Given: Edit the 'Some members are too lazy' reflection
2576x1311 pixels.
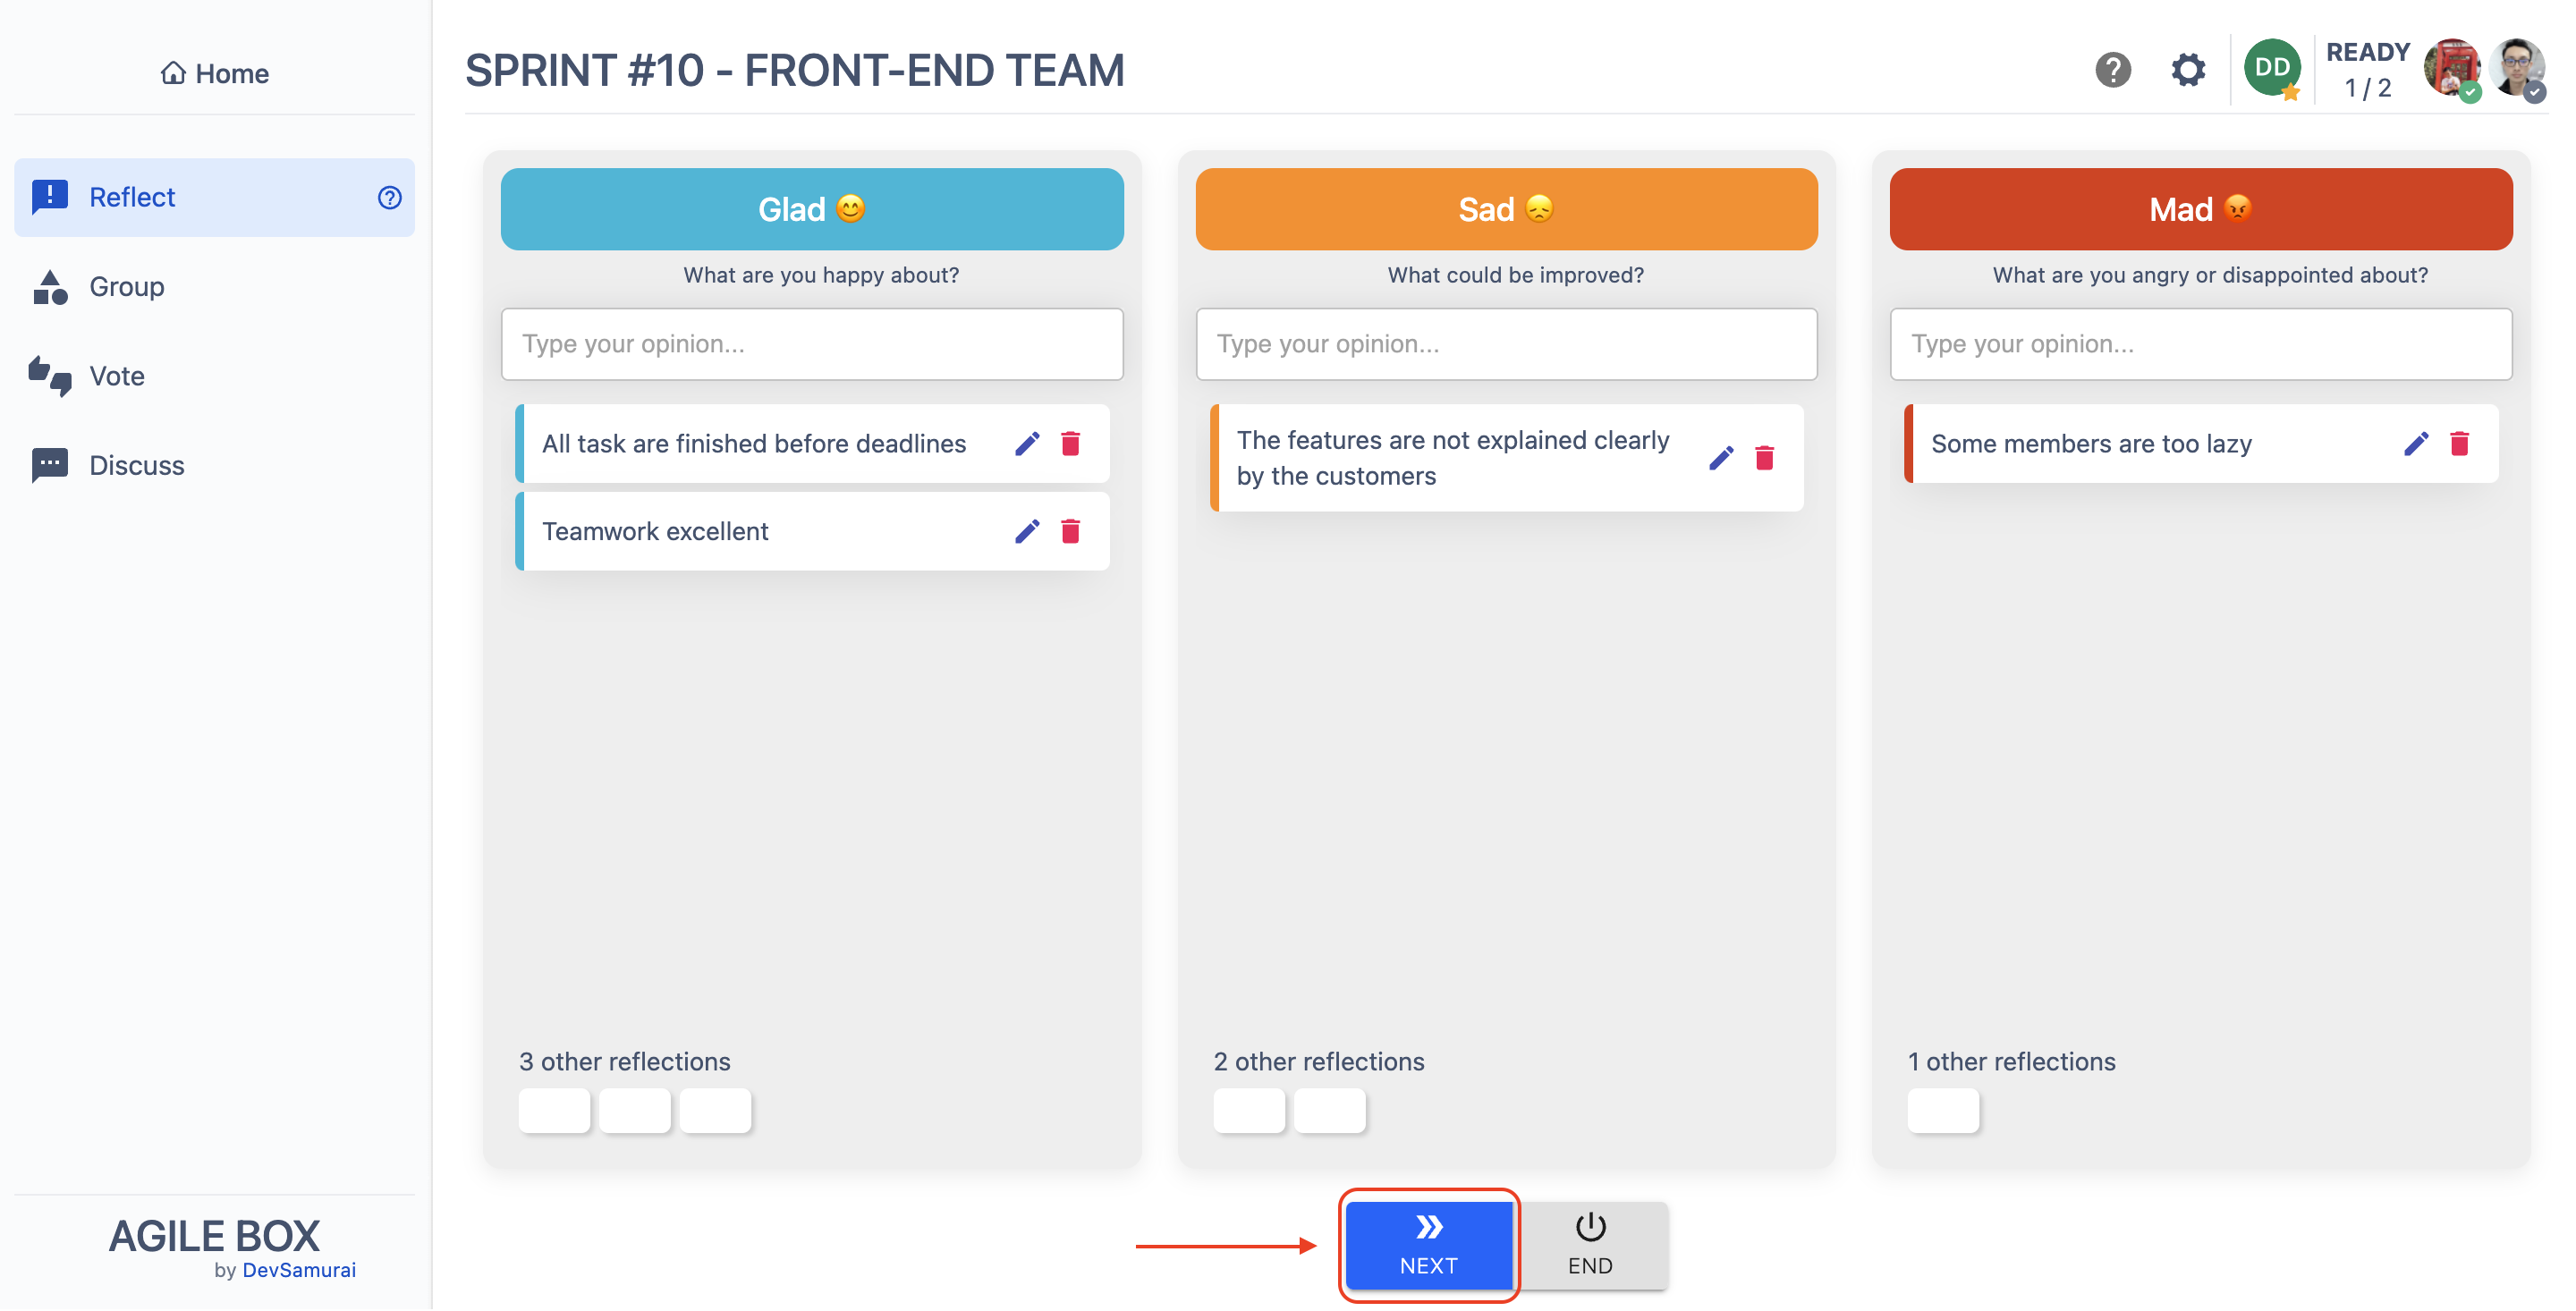Looking at the screenshot, I should 2416,443.
